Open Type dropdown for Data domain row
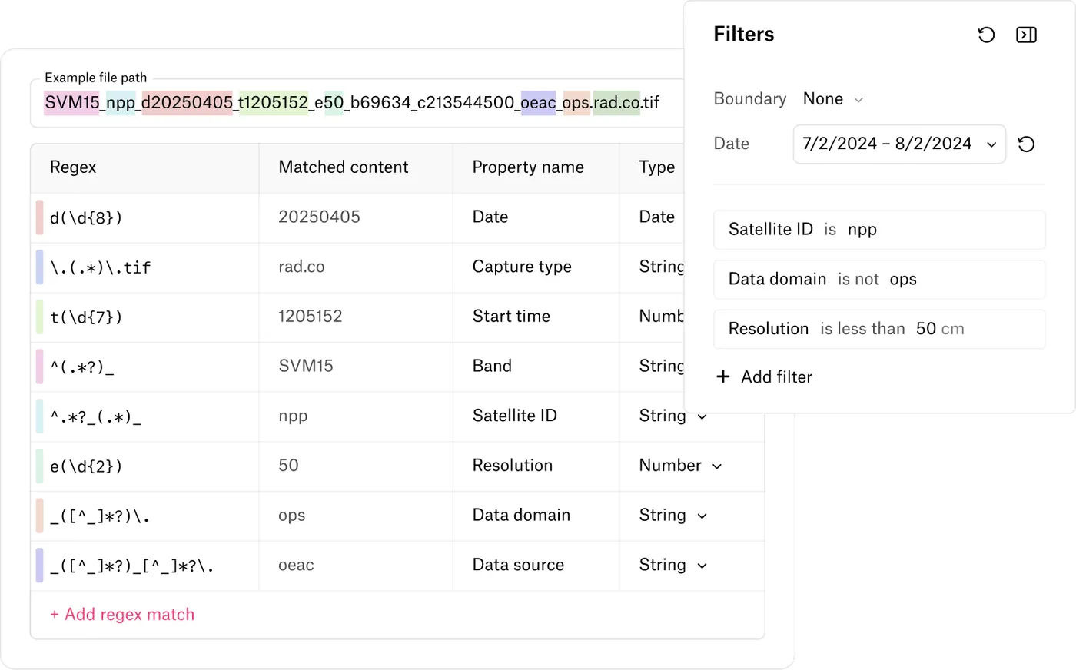Image resolution: width=1076 pixels, height=670 pixels. pyautogui.click(x=673, y=516)
